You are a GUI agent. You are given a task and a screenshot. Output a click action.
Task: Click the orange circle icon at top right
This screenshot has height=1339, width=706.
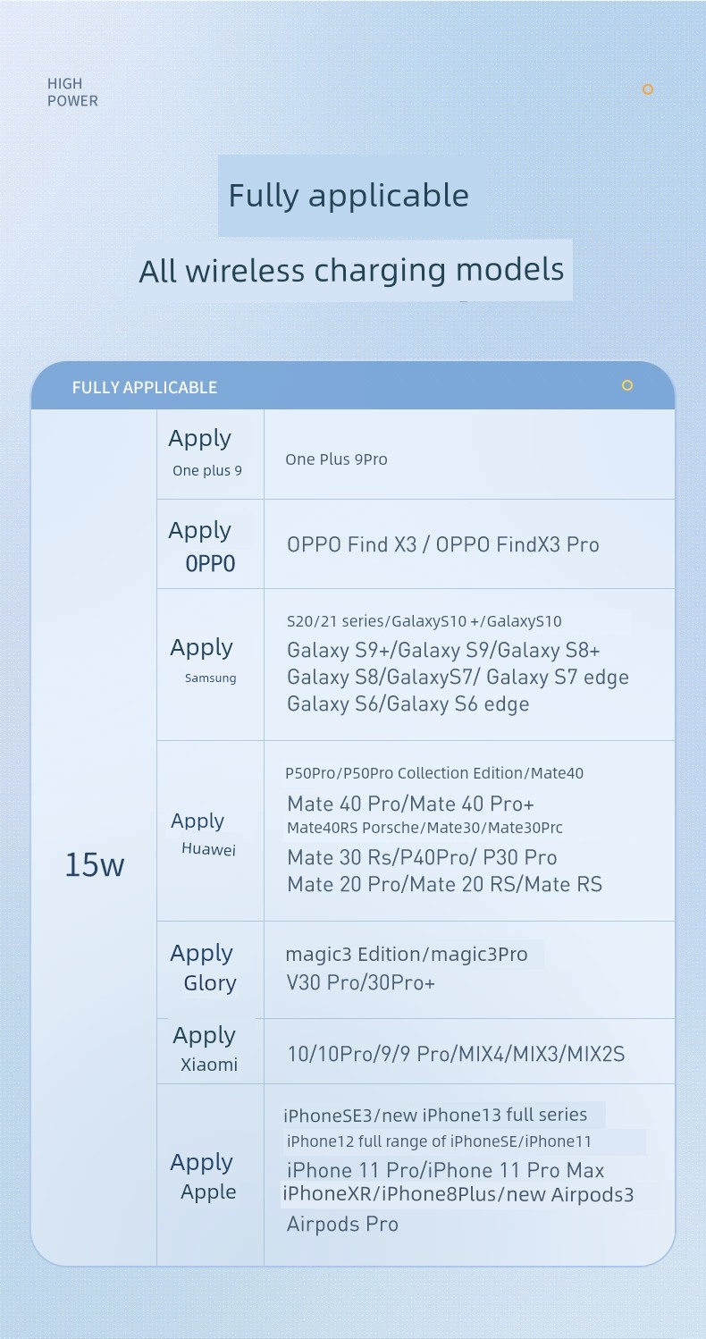pyautogui.click(x=648, y=89)
